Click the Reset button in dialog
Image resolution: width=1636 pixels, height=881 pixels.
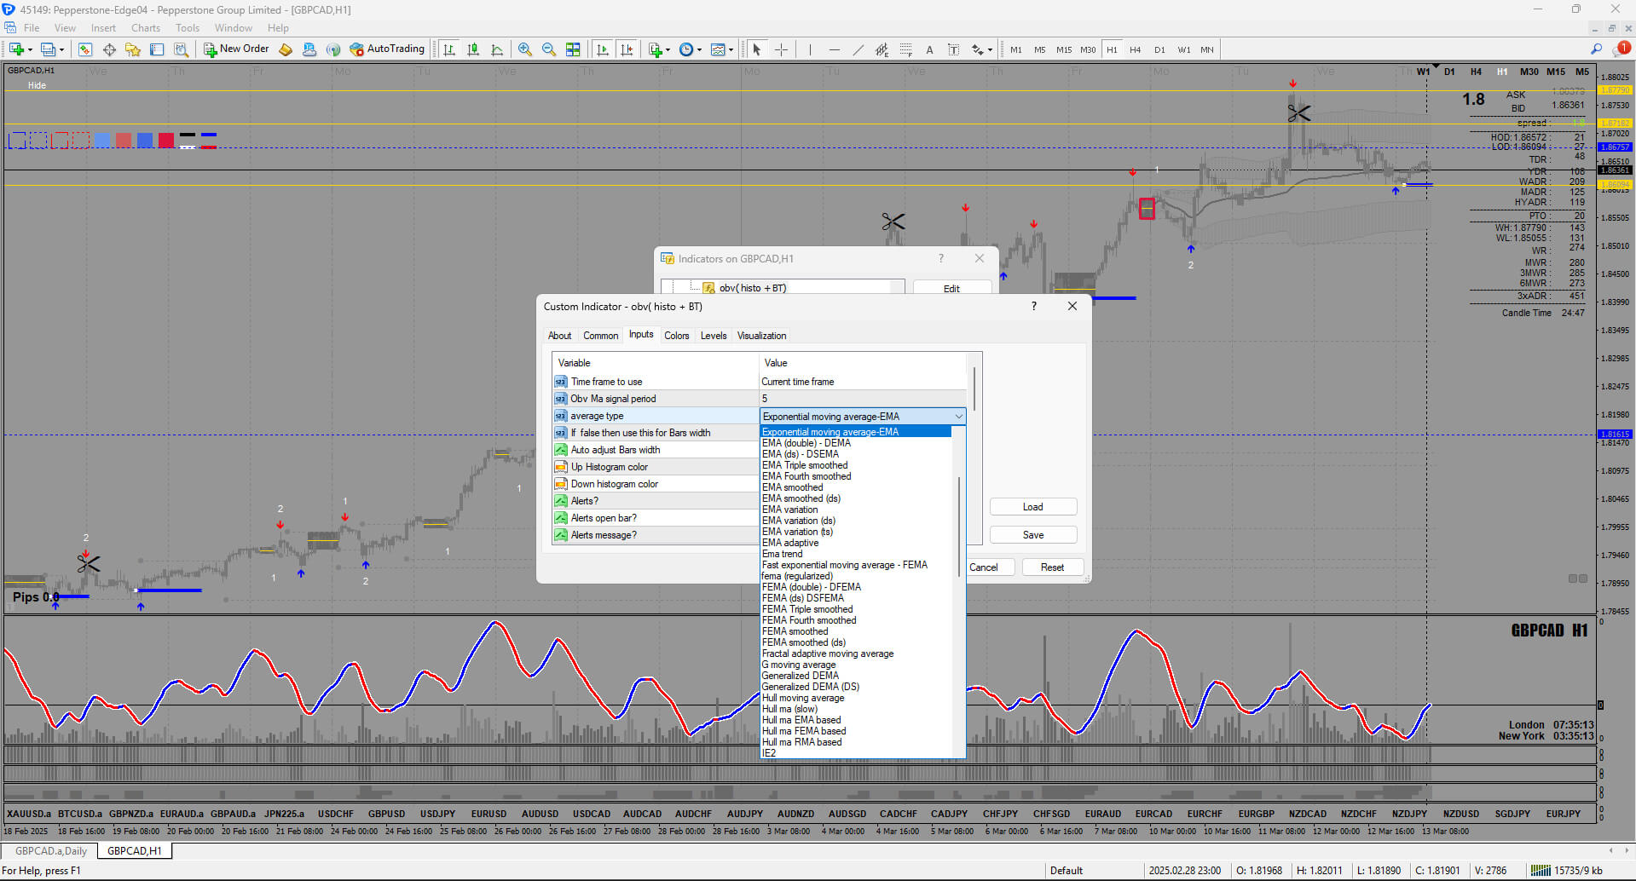(x=1052, y=567)
